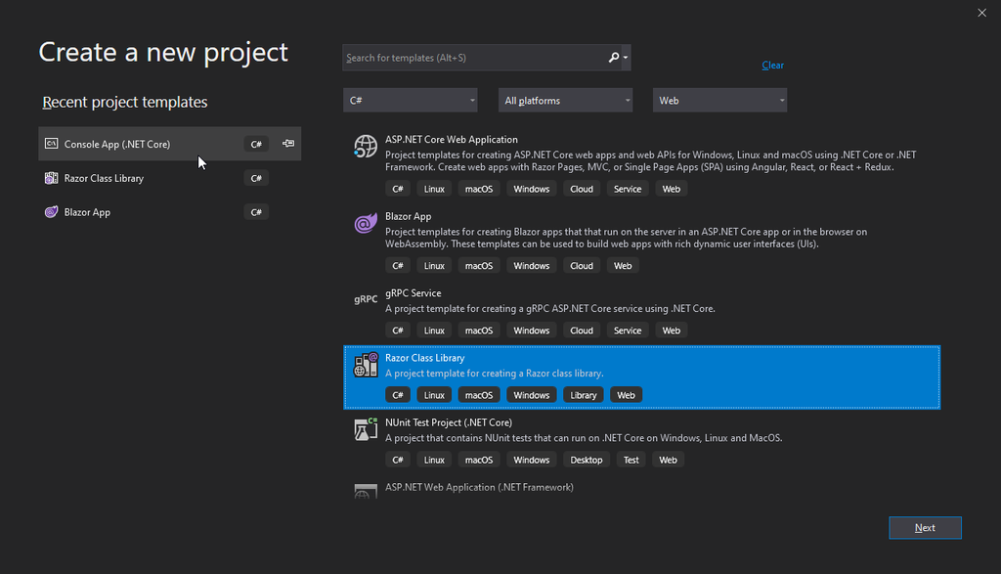Click the NUnit Test Project flask icon
Screen dimensions: 1001x574
[366, 429]
